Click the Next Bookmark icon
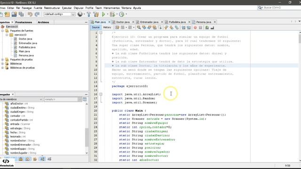 pyautogui.click(x=171, y=28)
